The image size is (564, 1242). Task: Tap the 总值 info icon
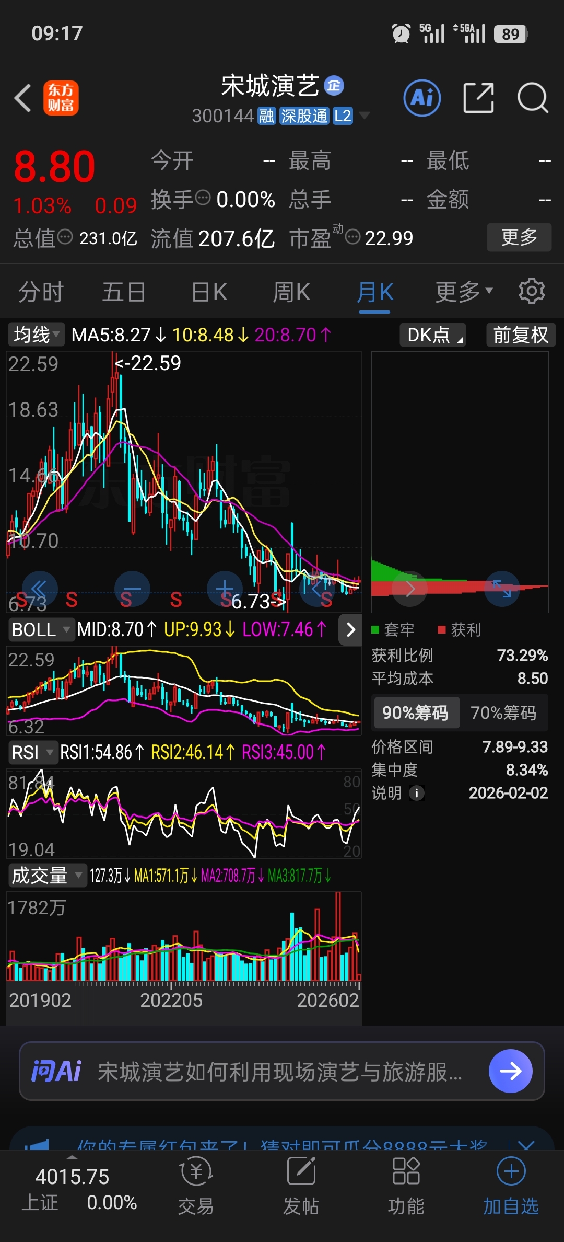coord(65,237)
